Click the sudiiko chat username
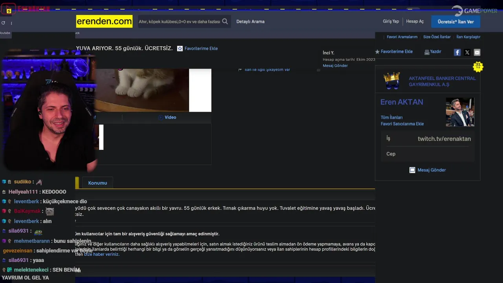 point(22,182)
